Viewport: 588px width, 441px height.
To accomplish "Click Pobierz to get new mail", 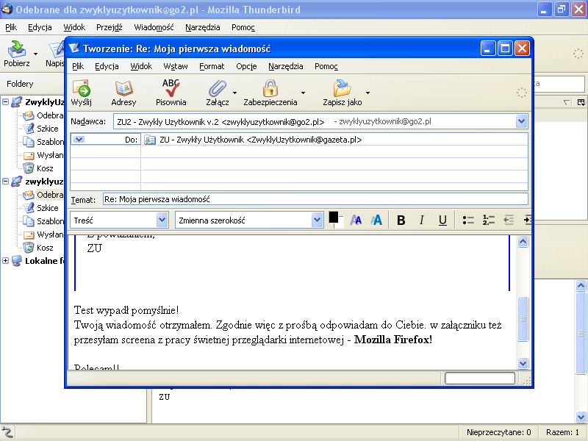I will pyautogui.click(x=16, y=54).
